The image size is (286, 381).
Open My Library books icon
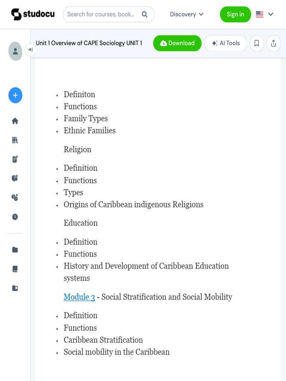15,140
